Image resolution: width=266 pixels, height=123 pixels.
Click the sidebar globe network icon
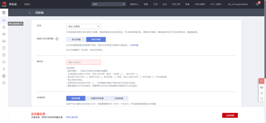point(4,76)
